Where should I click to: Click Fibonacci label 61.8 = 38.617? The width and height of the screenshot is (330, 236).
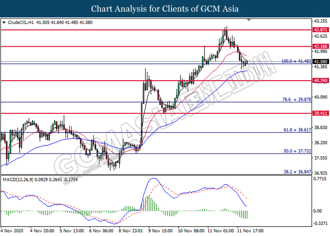(297, 130)
